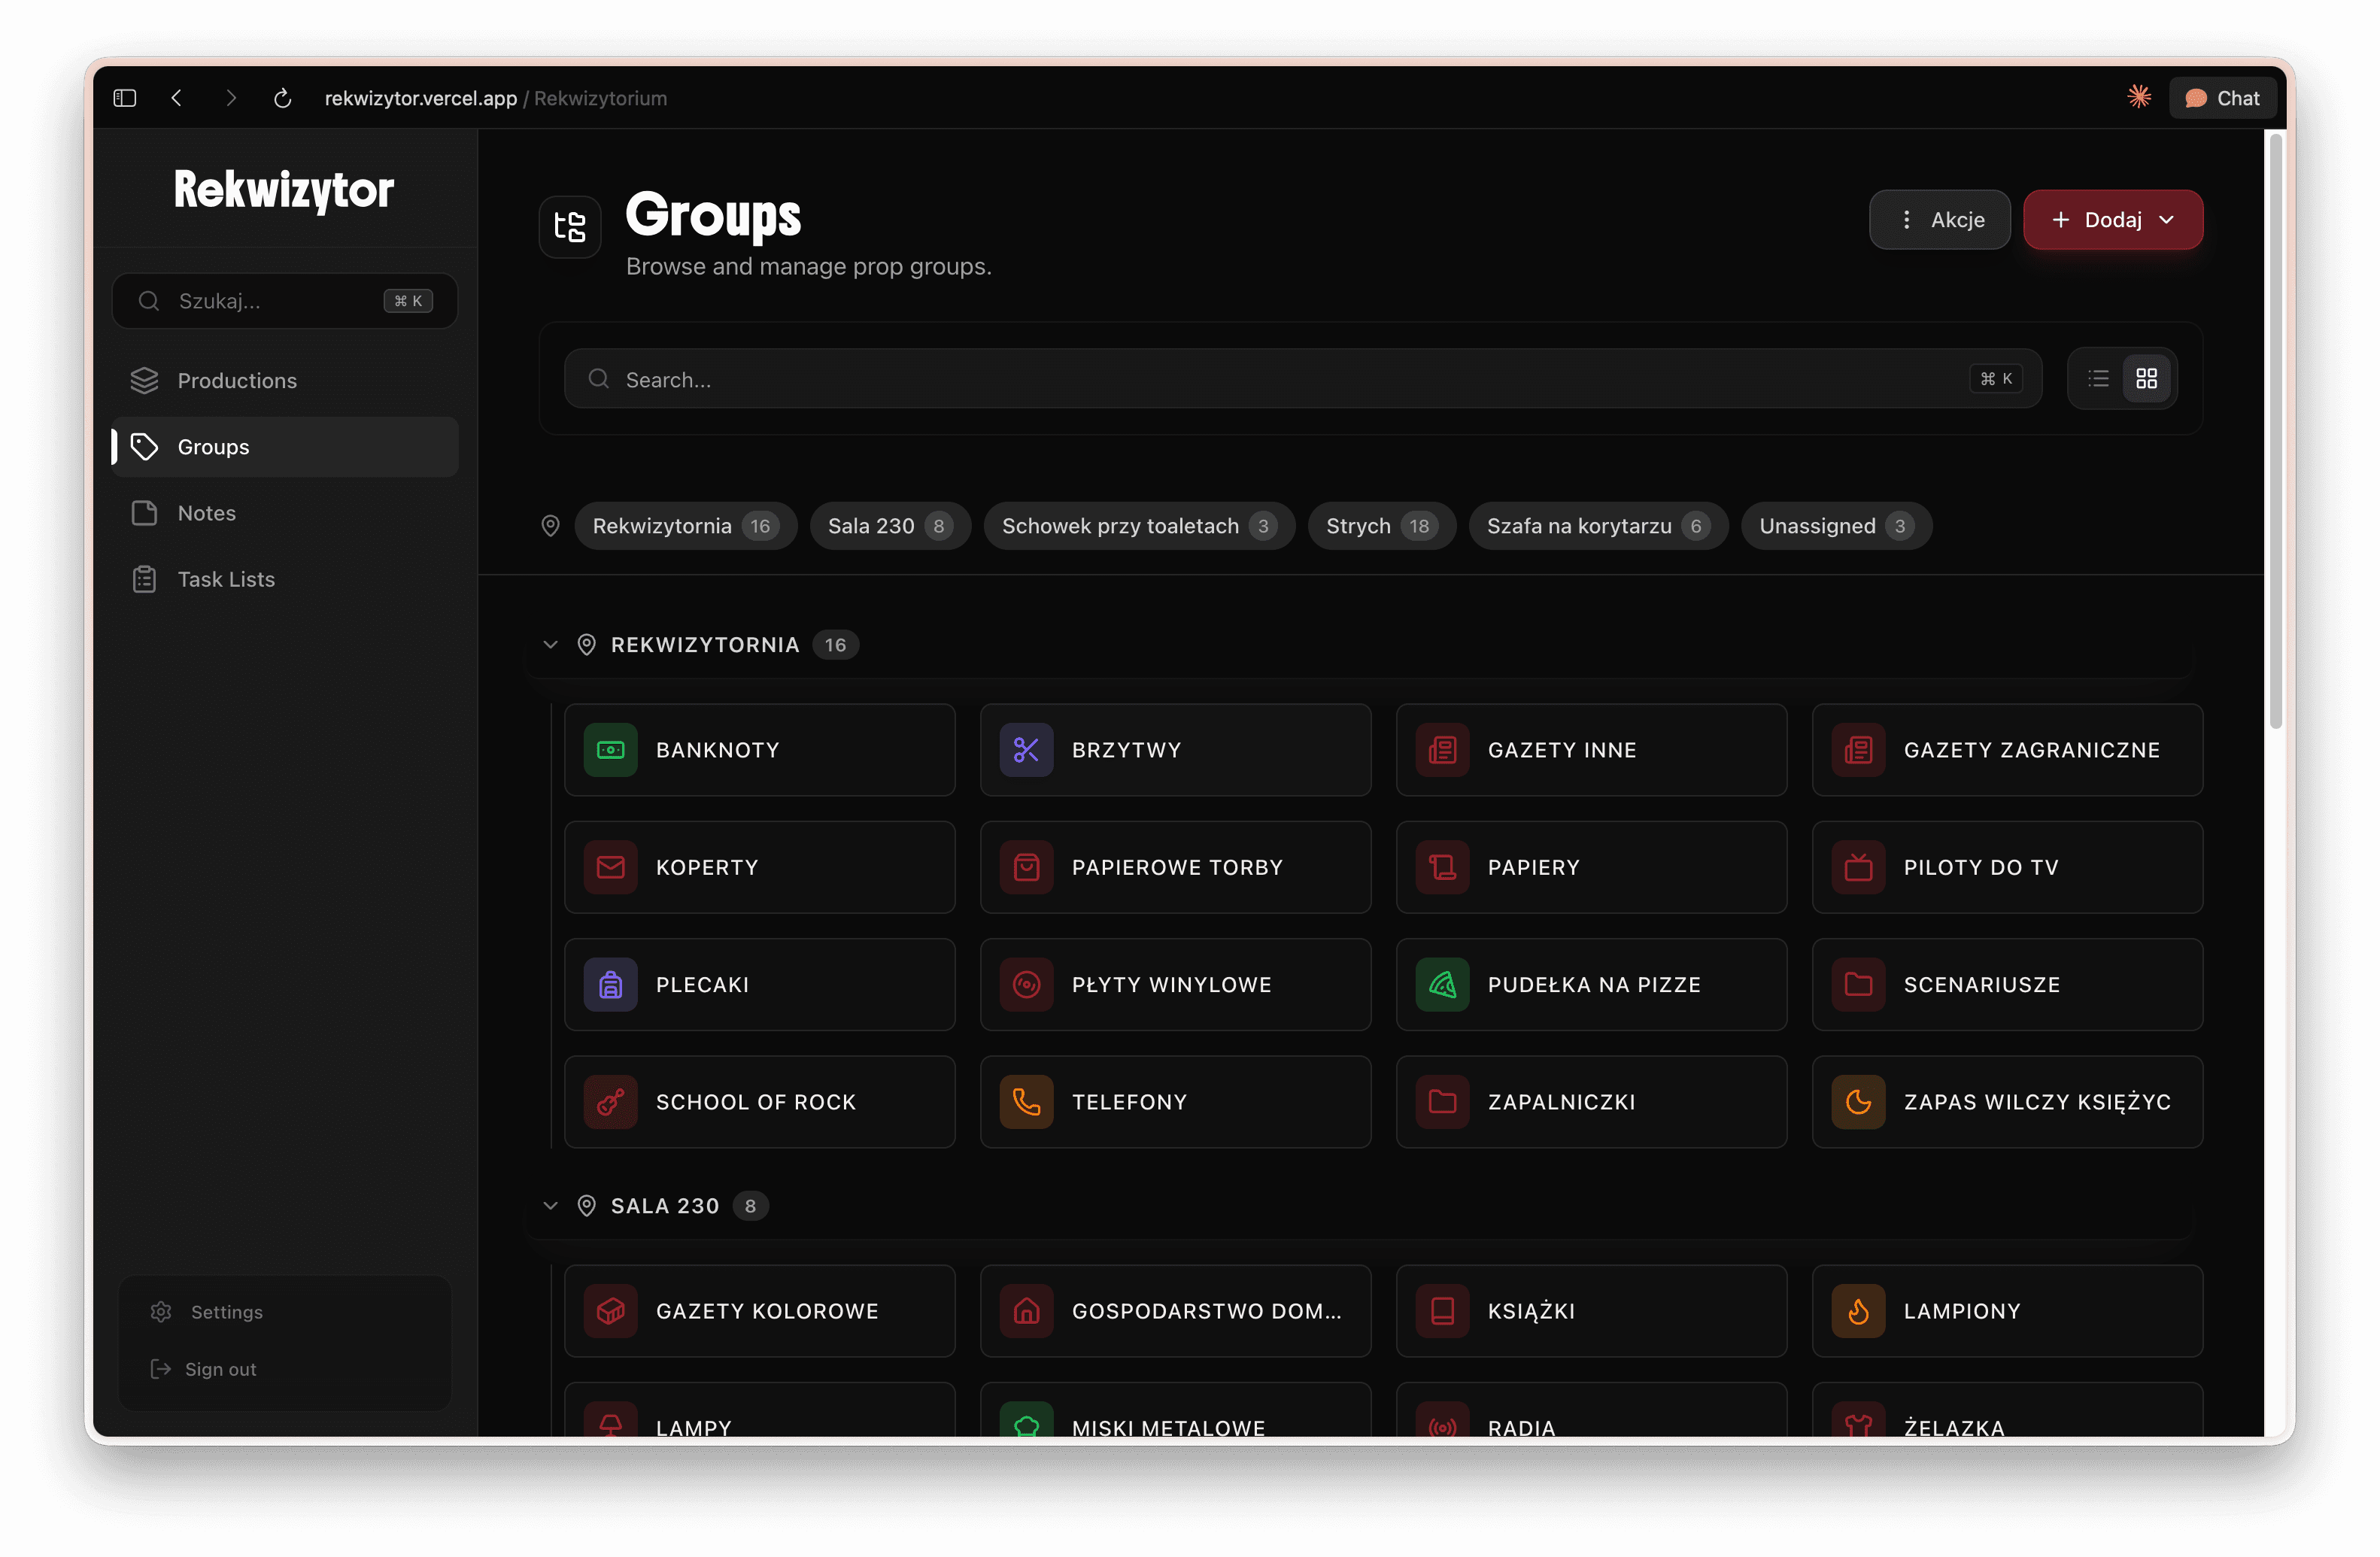
Task: Click the KOPERTY envelope icon
Action: (610, 867)
